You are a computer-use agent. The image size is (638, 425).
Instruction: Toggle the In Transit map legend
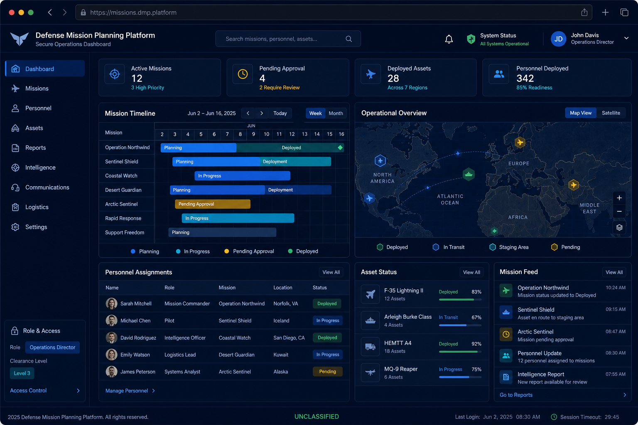(449, 247)
